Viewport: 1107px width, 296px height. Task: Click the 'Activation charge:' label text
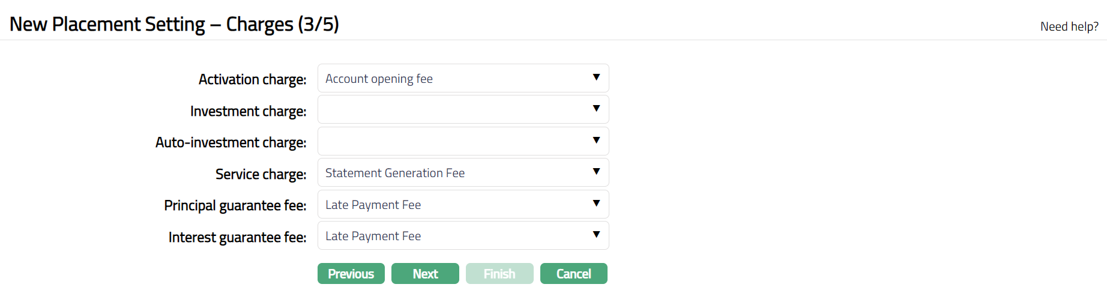click(252, 79)
